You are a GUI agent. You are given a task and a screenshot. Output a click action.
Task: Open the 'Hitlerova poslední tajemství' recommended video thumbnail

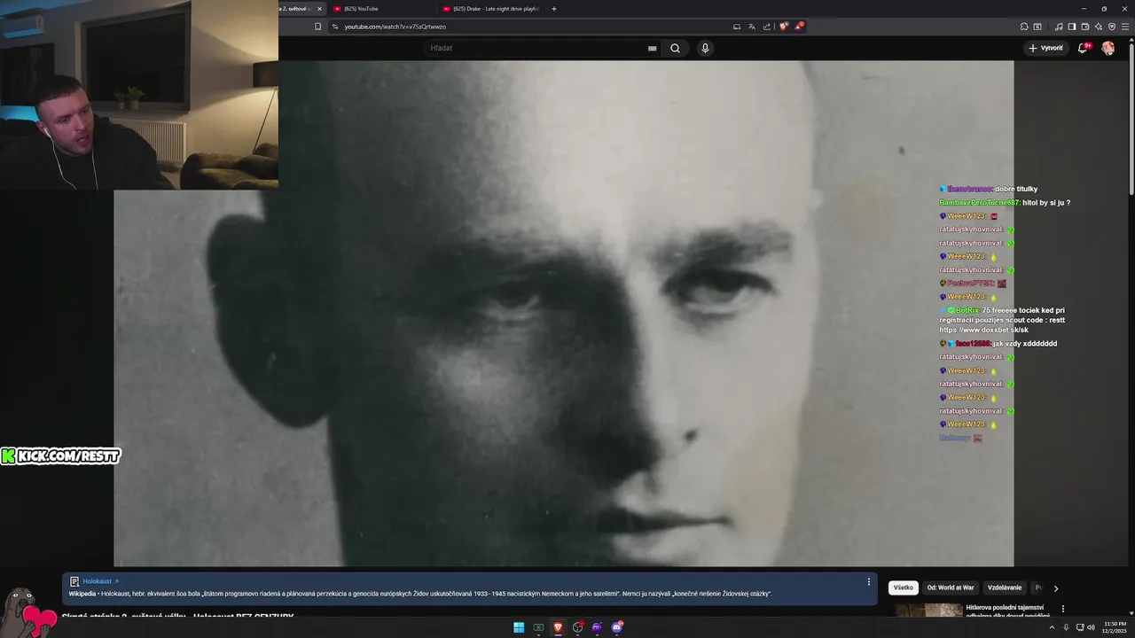(928, 611)
